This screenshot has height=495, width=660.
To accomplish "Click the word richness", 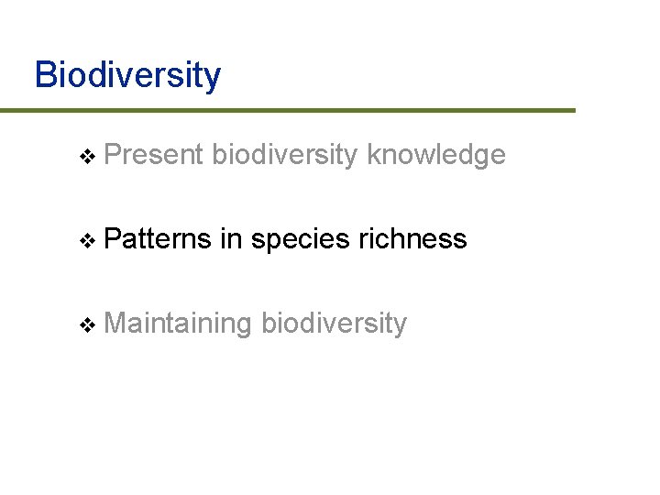I will point(412,239).
